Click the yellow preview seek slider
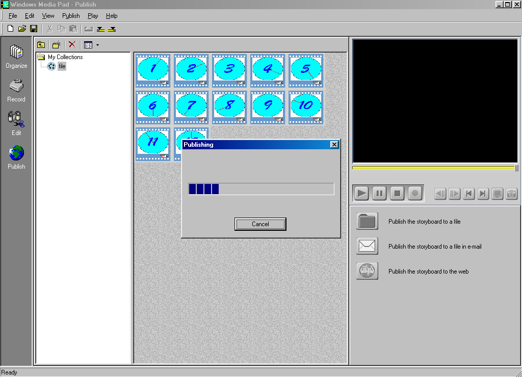 433,168
